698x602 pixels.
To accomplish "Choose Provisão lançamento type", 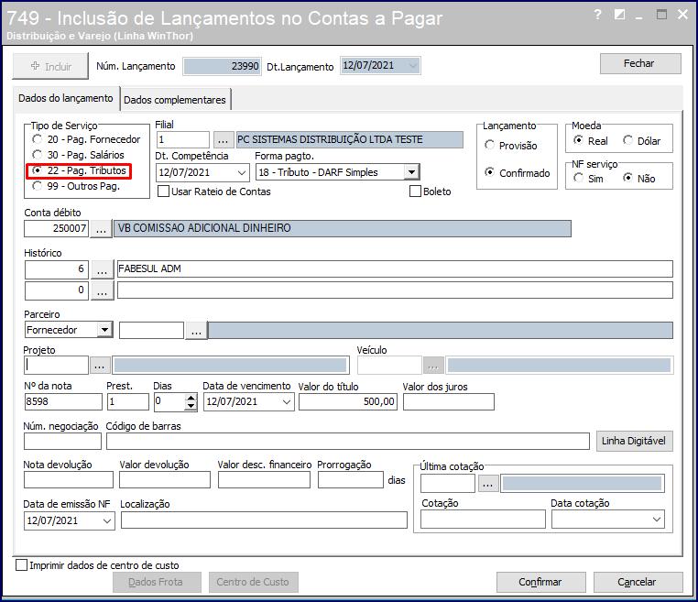I will pyautogui.click(x=511, y=146).
